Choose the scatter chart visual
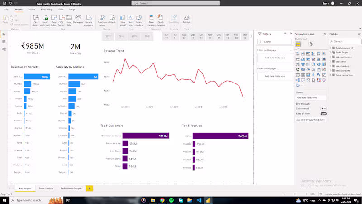Viewport: 362px width, 204px height. 308,64
